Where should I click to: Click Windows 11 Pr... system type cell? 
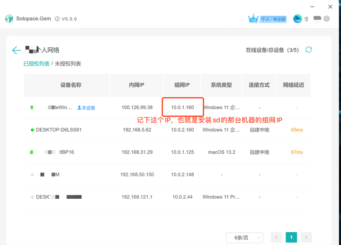click(221, 197)
